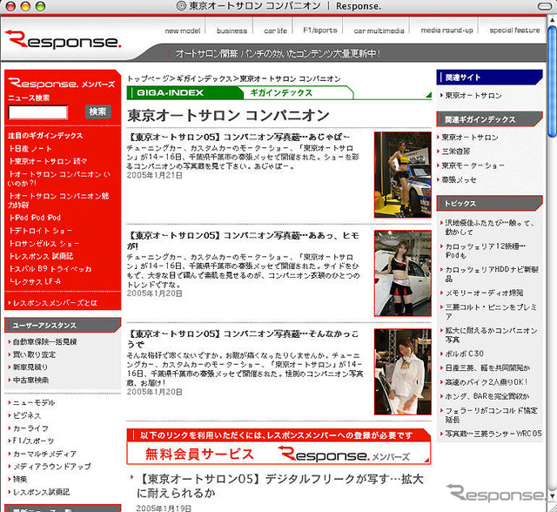This screenshot has height=512, width=557.
Task: Open the car life navigation tab
Action: coord(275,30)
